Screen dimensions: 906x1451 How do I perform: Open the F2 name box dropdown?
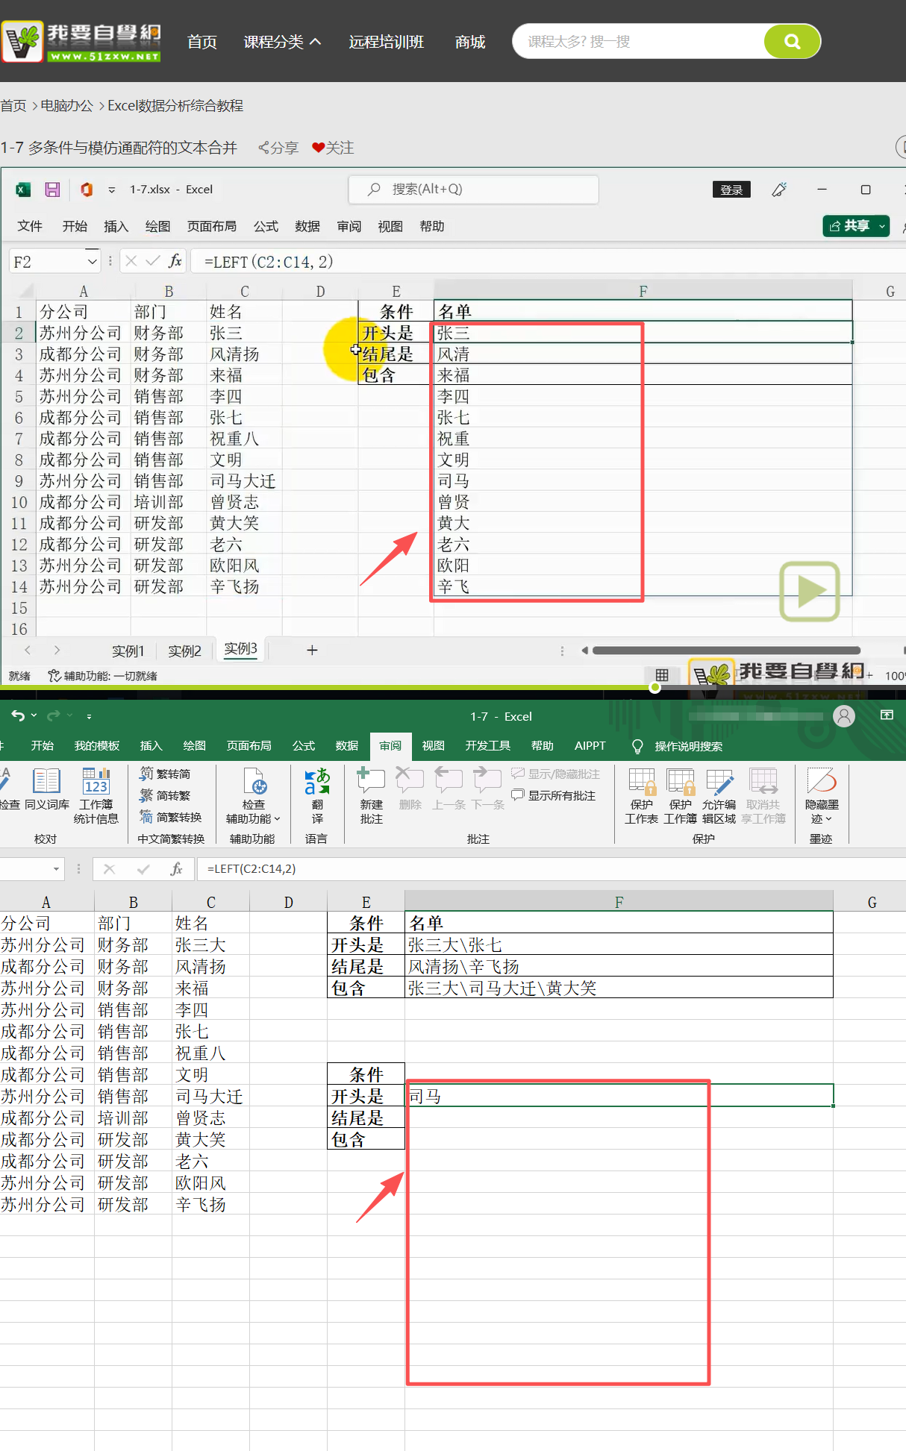coord(92,262)
